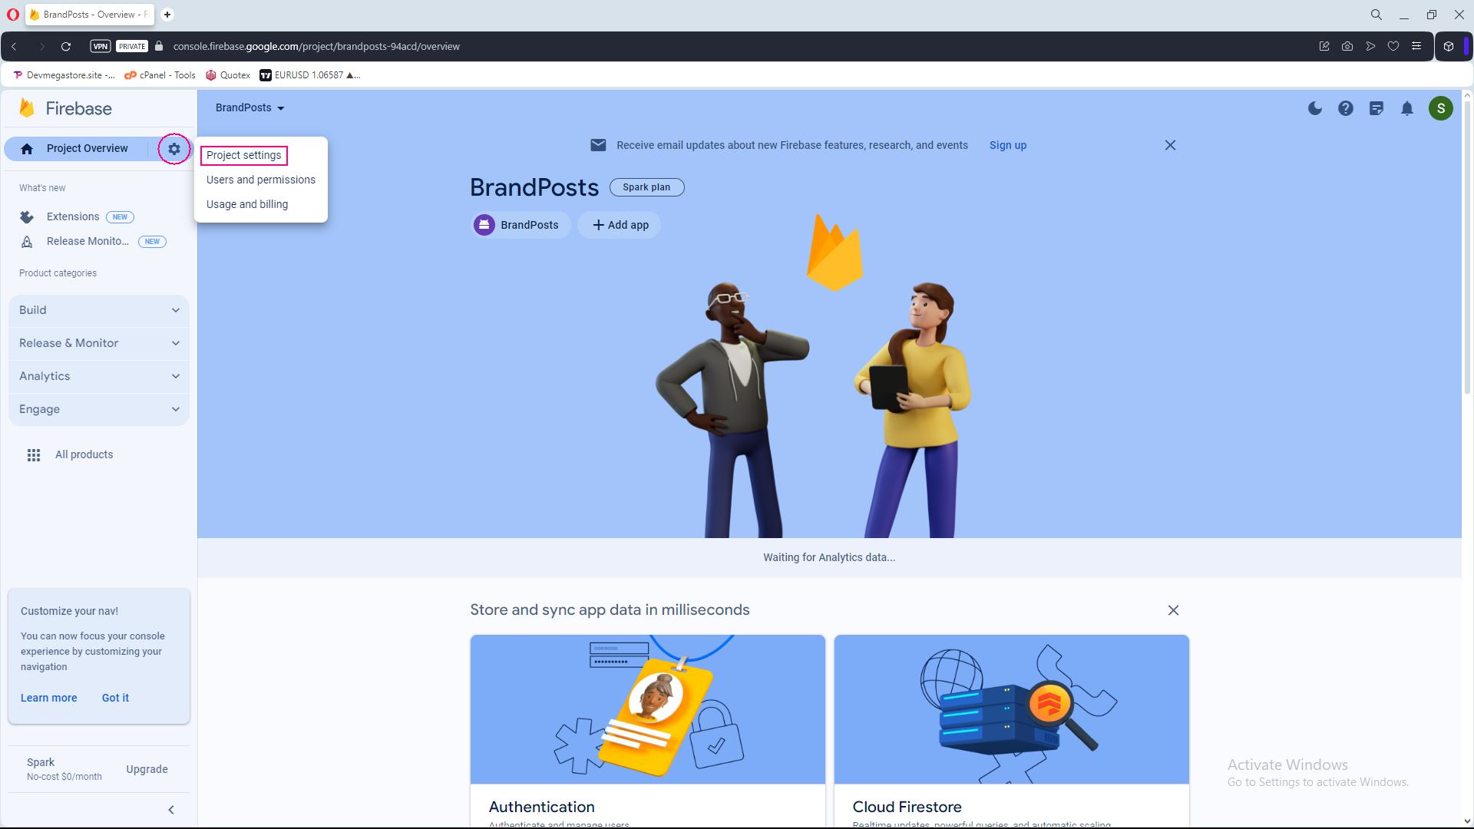Open the BrandPosts Android app chip

[x=520, y=225]
